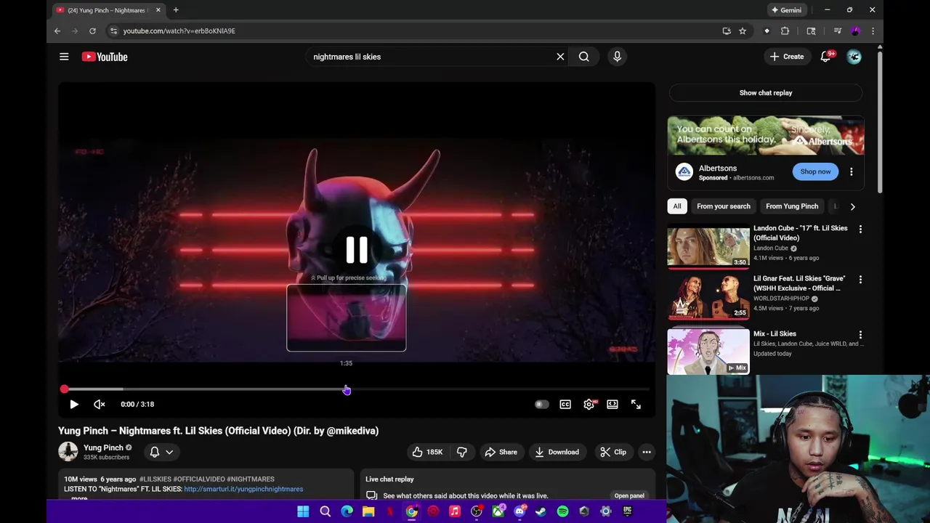Like the video (185K)
Image resolution: width=930 pixels, height=523 pixels.
(x=426, y=452)
